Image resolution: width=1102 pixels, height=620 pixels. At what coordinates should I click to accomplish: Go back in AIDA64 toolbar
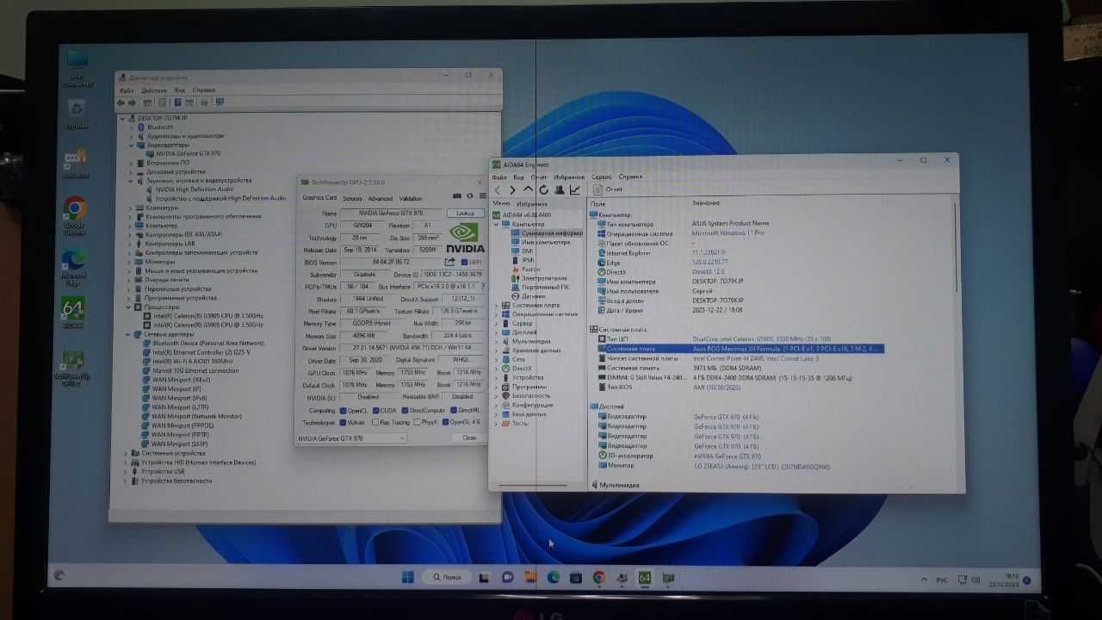[x=498, y=189]
